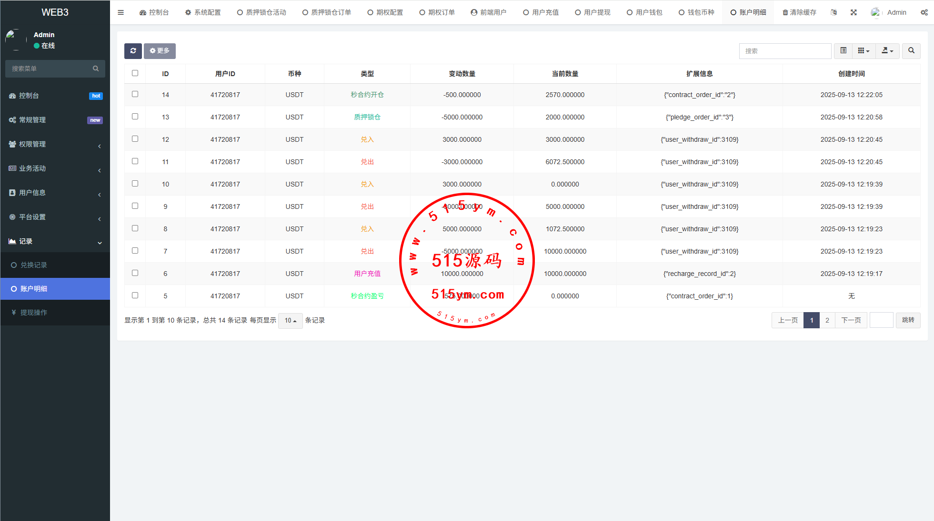Open the columns grid dropdown

tap(863, 50)
